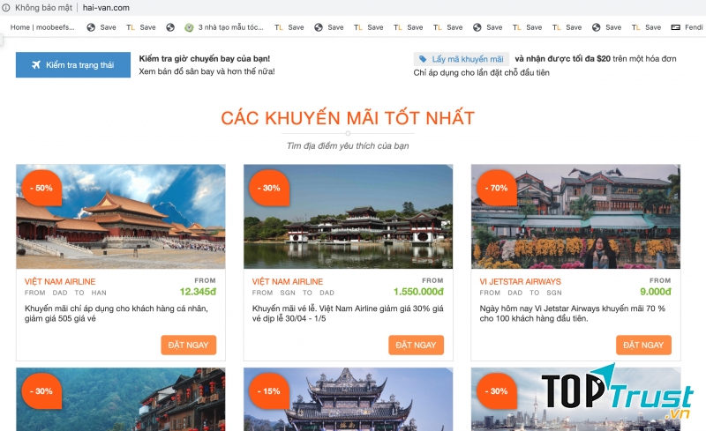The width and height of the screenshot is (706, 431).
Task: Click the -15% discount badge
Action: [x=269, y=391]
